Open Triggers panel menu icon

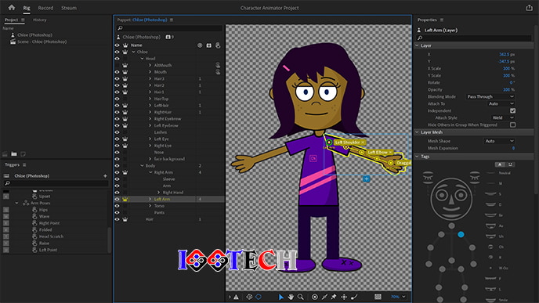(24, 165)
